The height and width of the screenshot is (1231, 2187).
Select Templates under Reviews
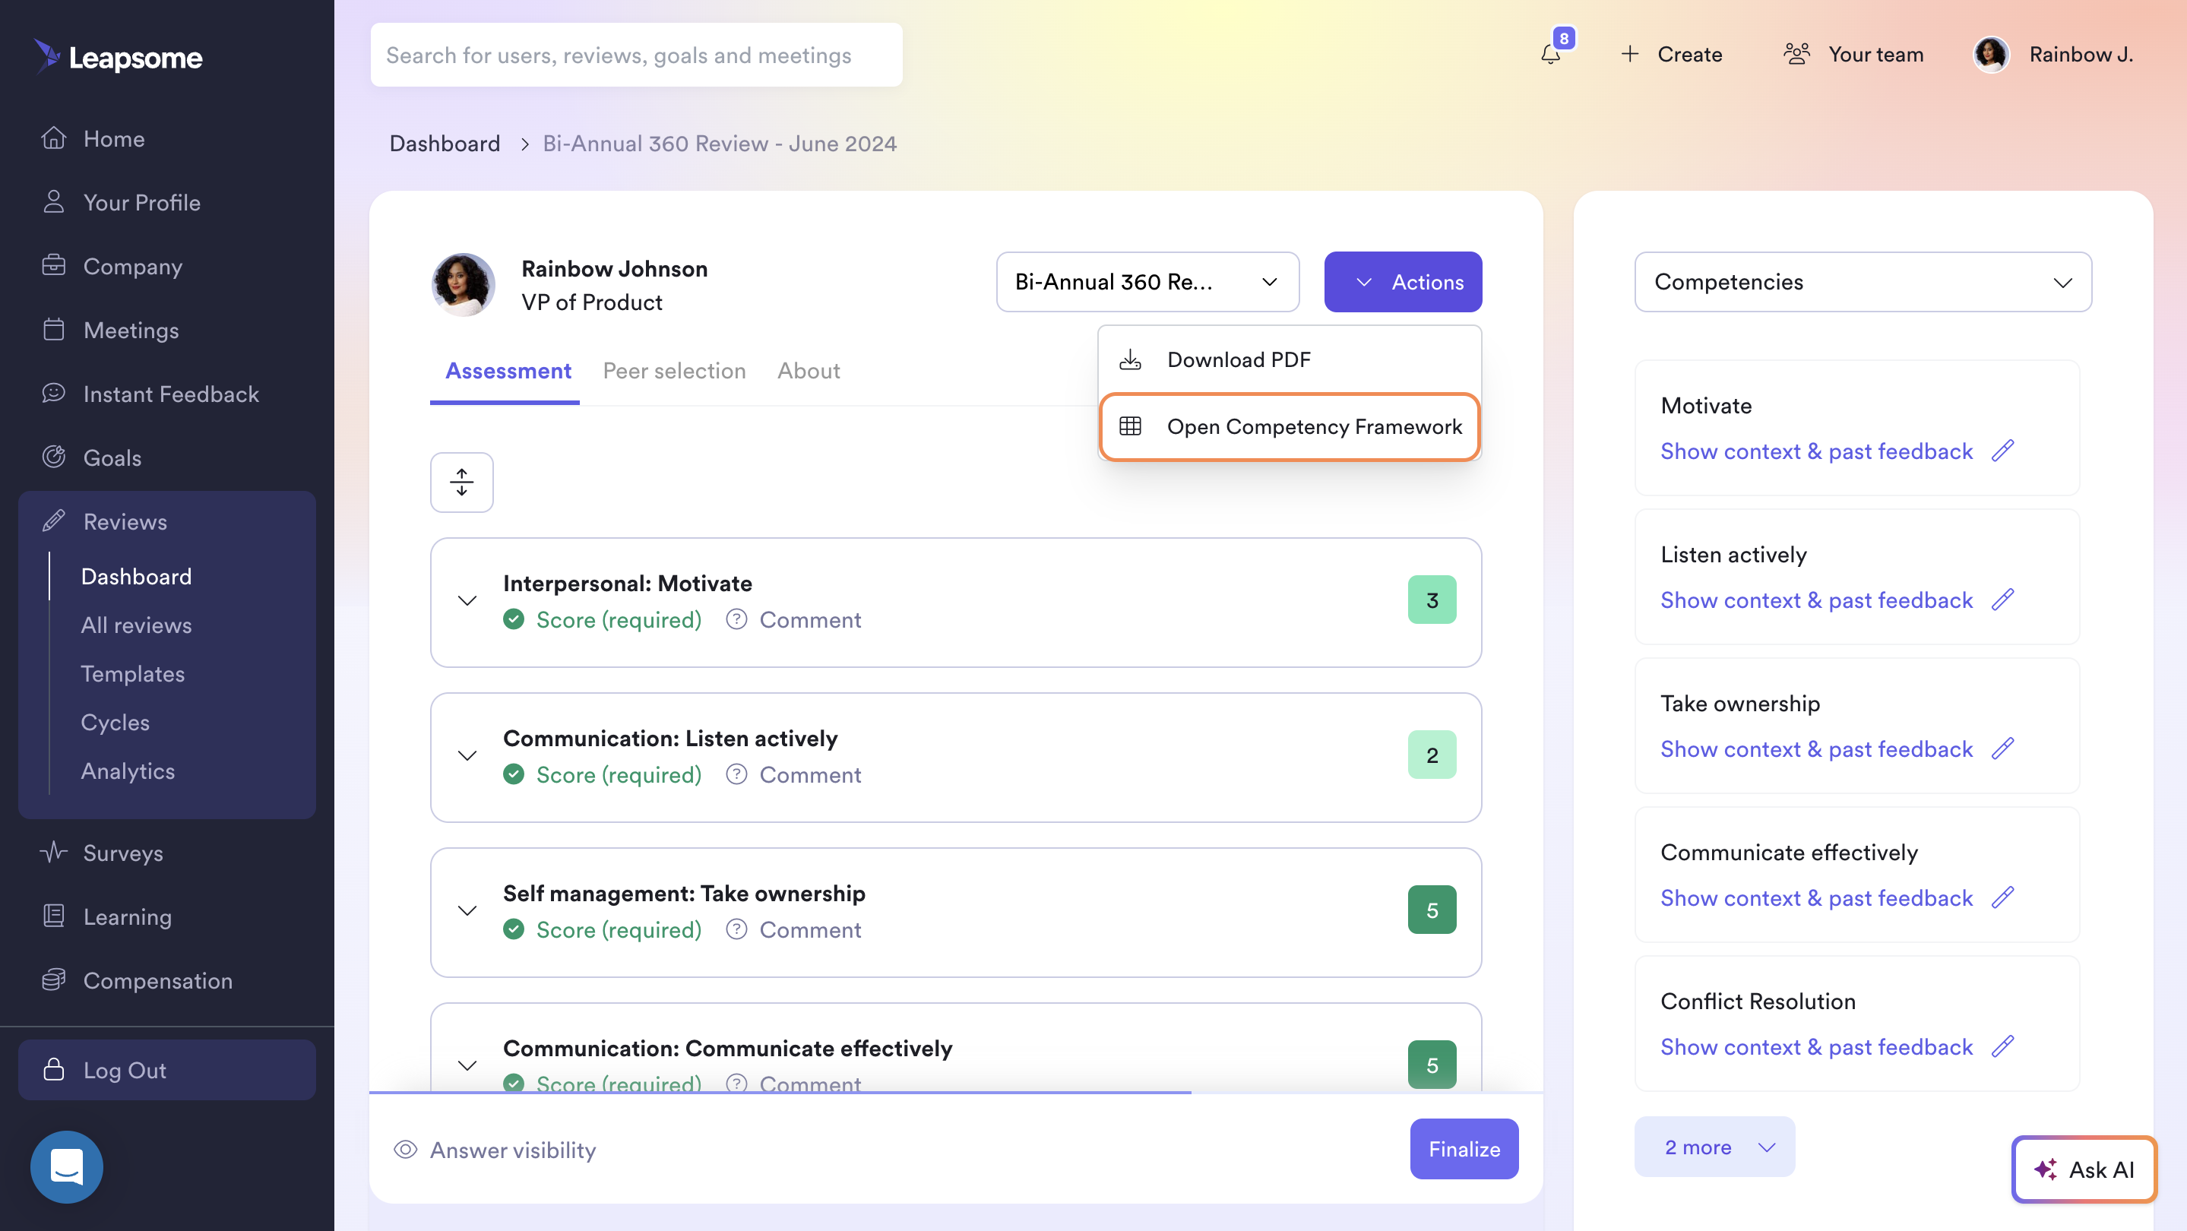[132, 673]
